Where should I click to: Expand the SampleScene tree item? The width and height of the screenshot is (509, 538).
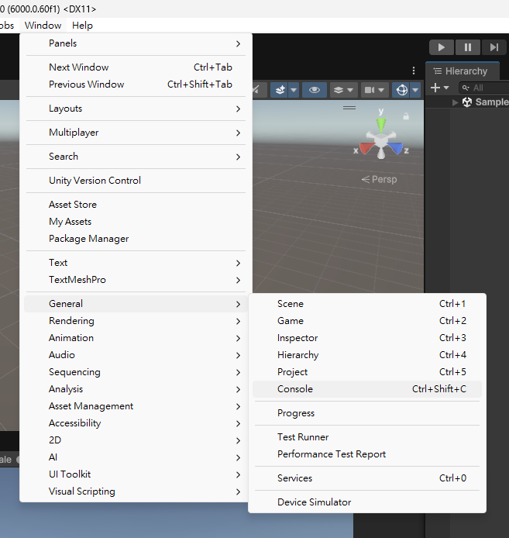pos(456,102)
